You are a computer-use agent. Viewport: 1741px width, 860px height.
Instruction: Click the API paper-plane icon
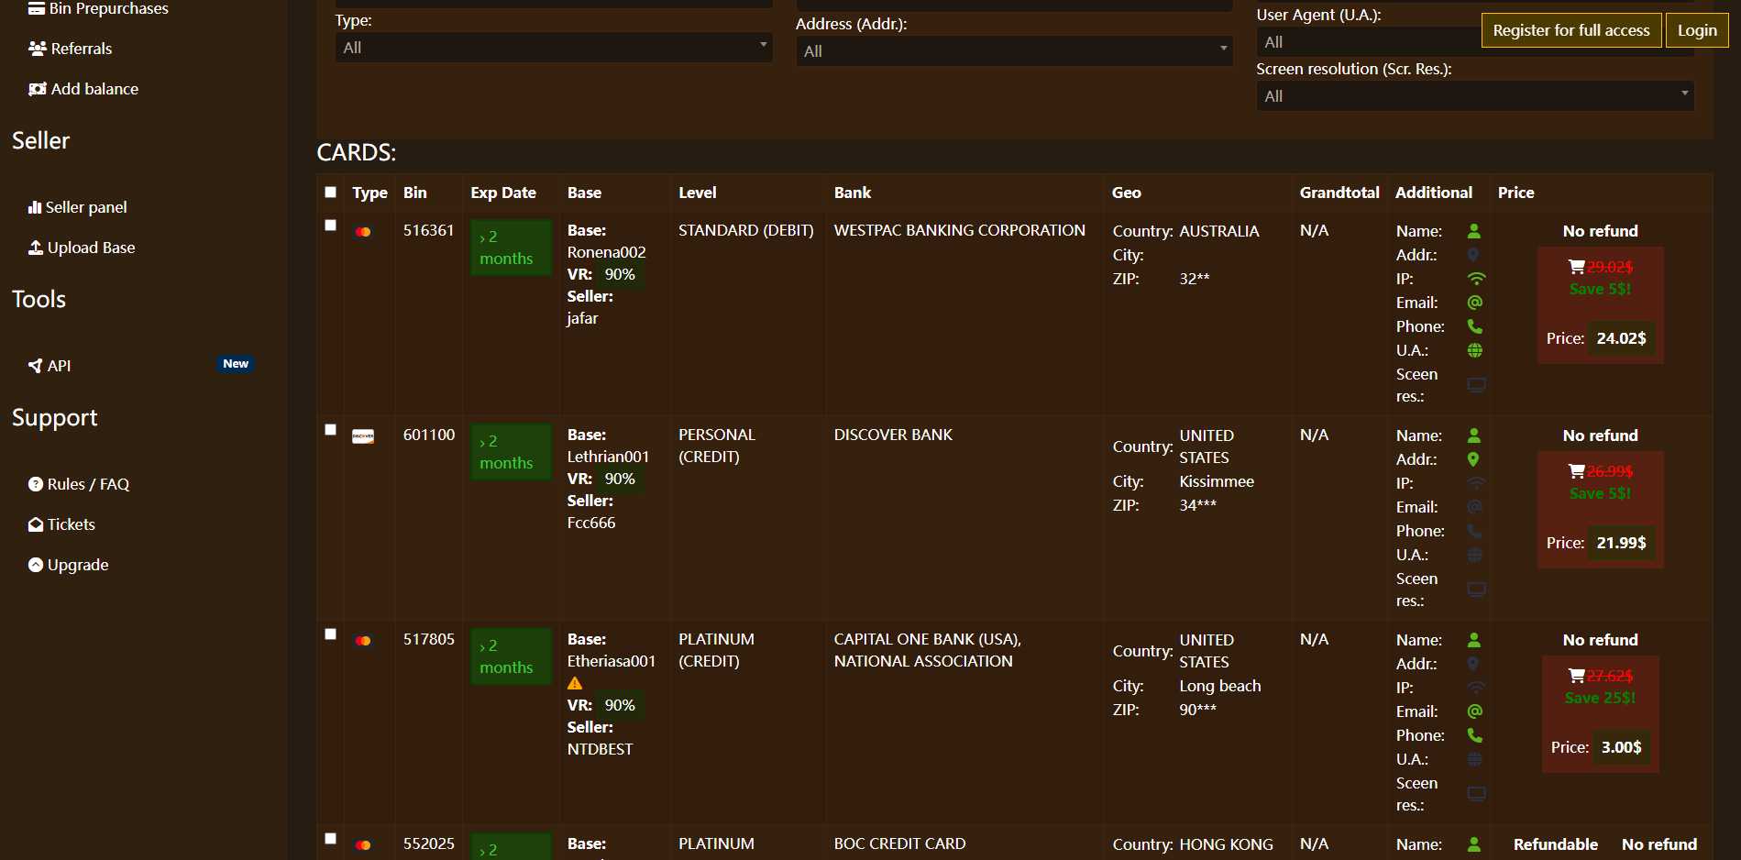tap(36, 366)
